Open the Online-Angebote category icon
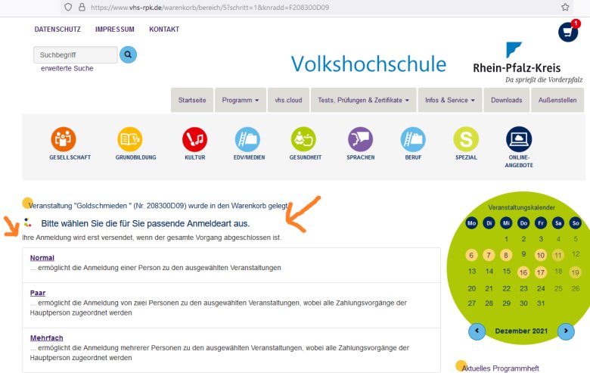This screenshot has width=590, height=373. tap(519, 139)
